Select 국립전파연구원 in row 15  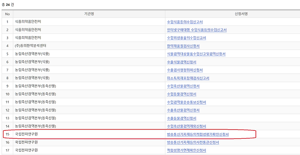click(26, 134)
